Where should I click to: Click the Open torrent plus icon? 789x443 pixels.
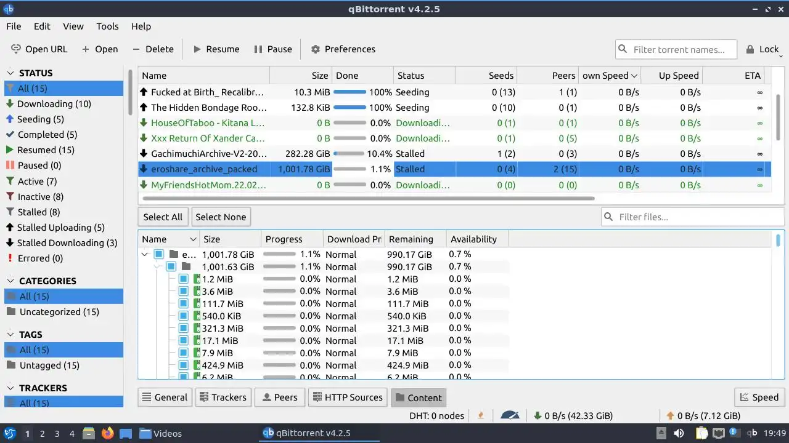[86, 49]
